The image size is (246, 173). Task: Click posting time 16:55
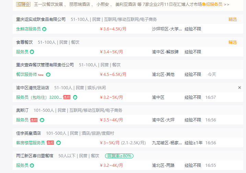coord(211,165)
